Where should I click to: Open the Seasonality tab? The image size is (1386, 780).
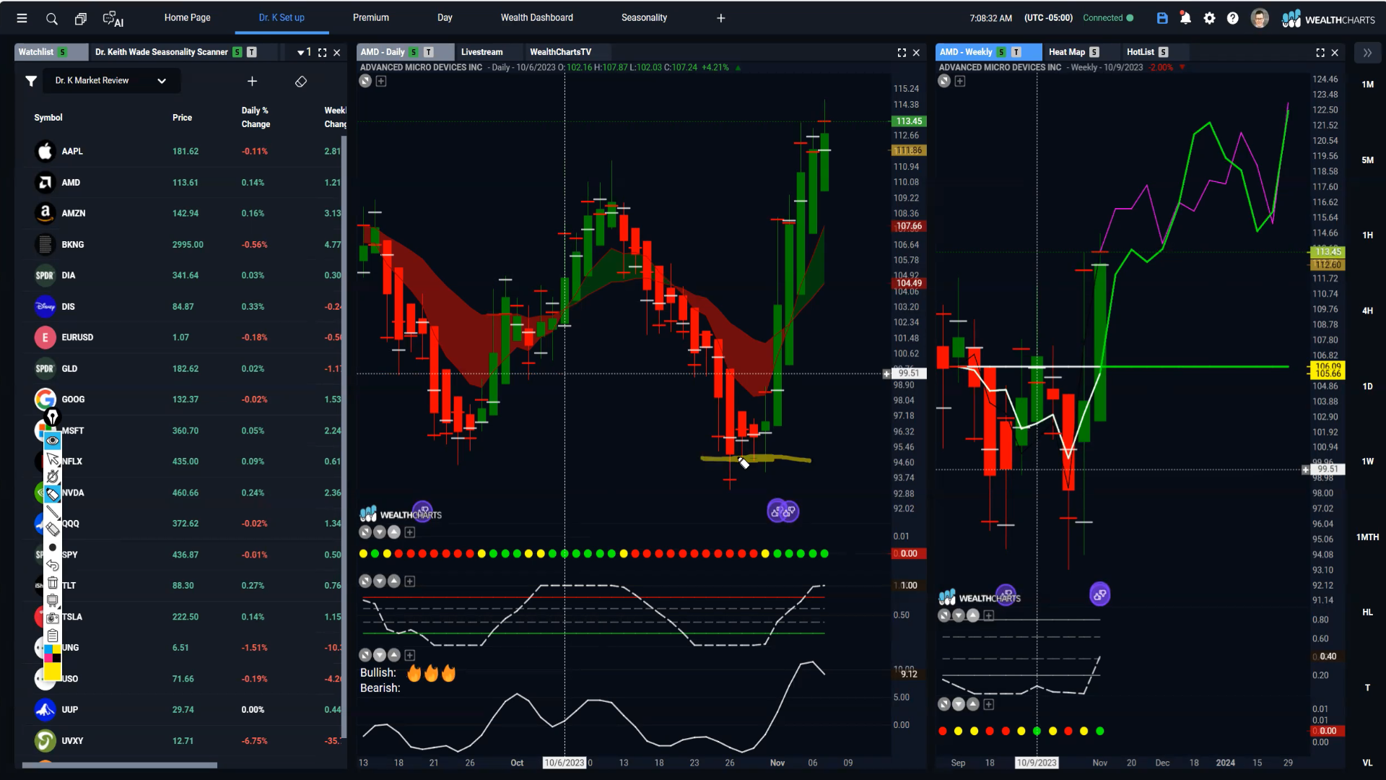645,18
